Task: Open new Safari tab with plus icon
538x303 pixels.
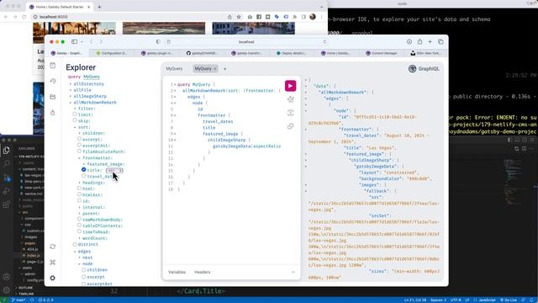Action: [430, 41]
